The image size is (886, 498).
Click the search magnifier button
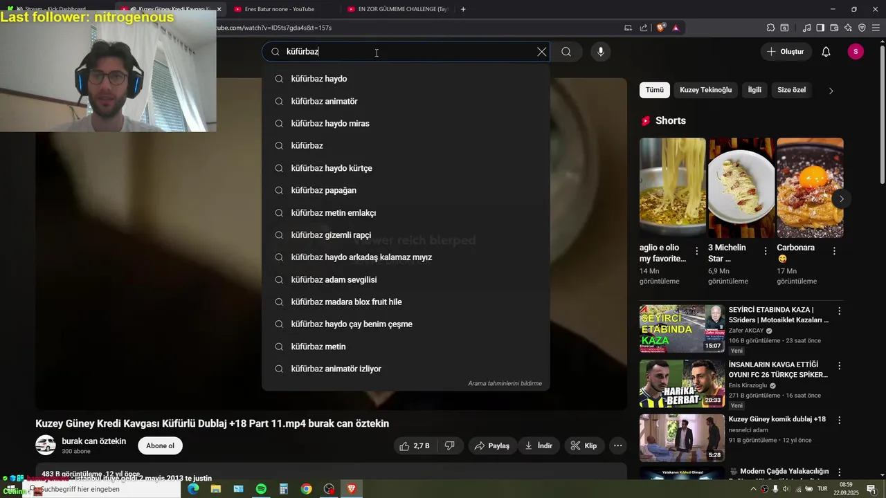(x=566, y=52)
